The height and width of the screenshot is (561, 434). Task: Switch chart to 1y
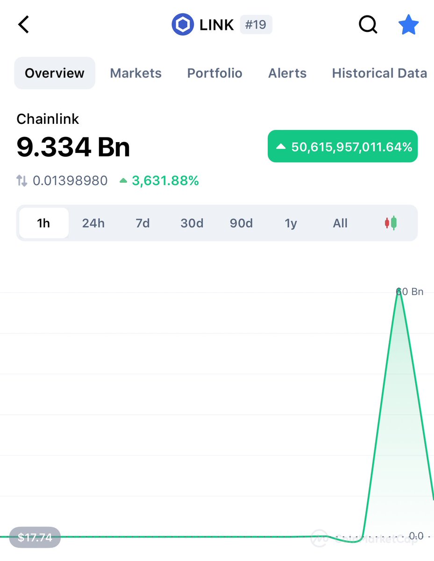pyautogui.click(x=291, y=223)
